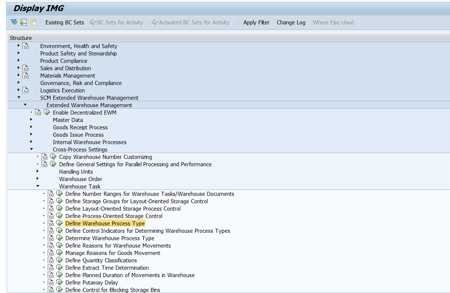Execute icon for Define General Settings for Parallel Processing

[53, 164]
